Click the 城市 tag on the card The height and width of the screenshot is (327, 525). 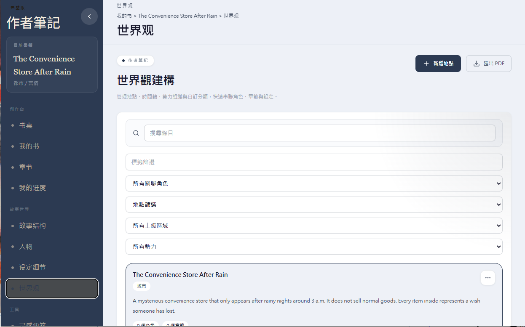click(x=142, y=286)
